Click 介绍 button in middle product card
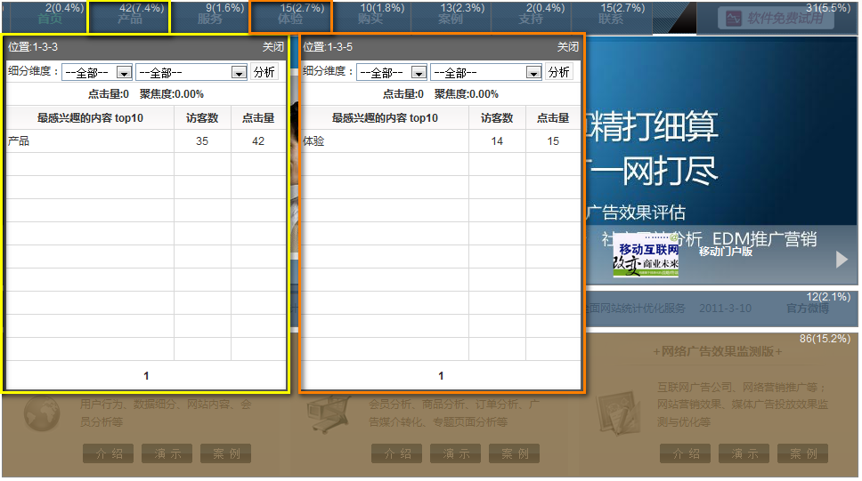862x481 pixels. (396, 454)
